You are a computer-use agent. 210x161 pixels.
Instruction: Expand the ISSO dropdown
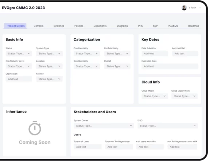(x=168, y=126)
